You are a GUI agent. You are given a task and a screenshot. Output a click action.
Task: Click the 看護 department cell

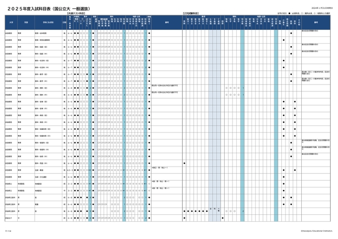coord(37,203)
